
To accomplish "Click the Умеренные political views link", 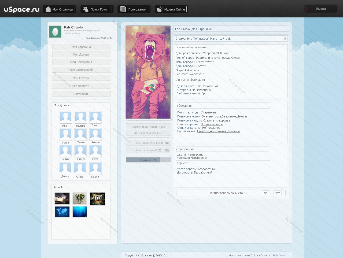I will tap(209, 113).
